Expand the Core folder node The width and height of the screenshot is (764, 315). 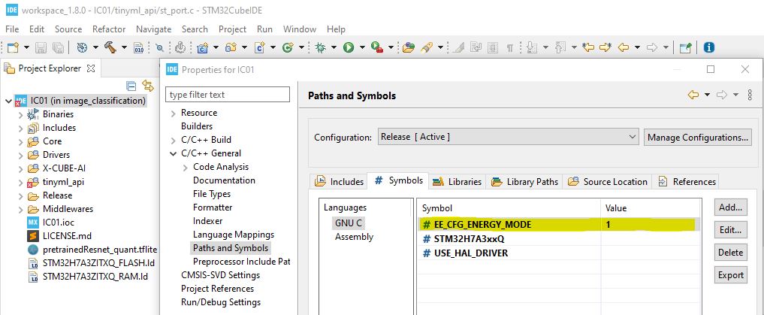[x=20, y=142]
